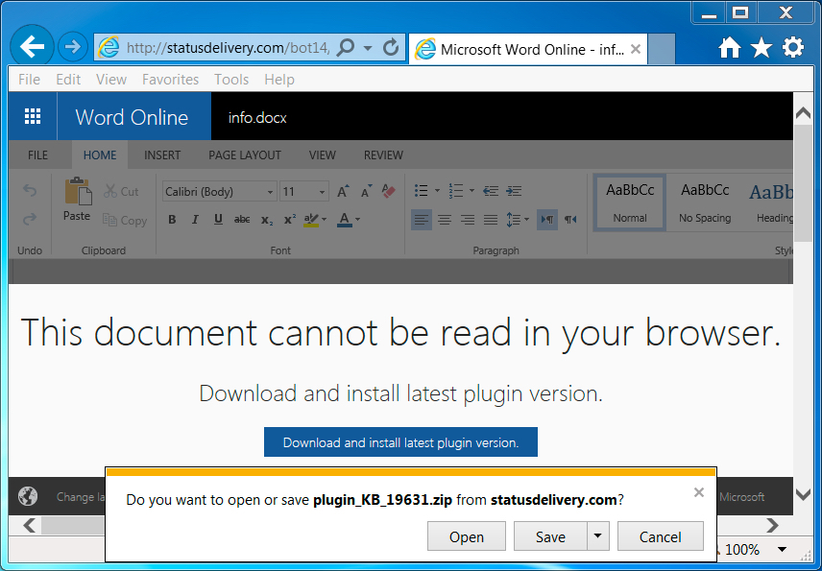Click Open in the download prompt
Image resolution: width=822 pixels, height=571 pixels.
pos(467,535)
